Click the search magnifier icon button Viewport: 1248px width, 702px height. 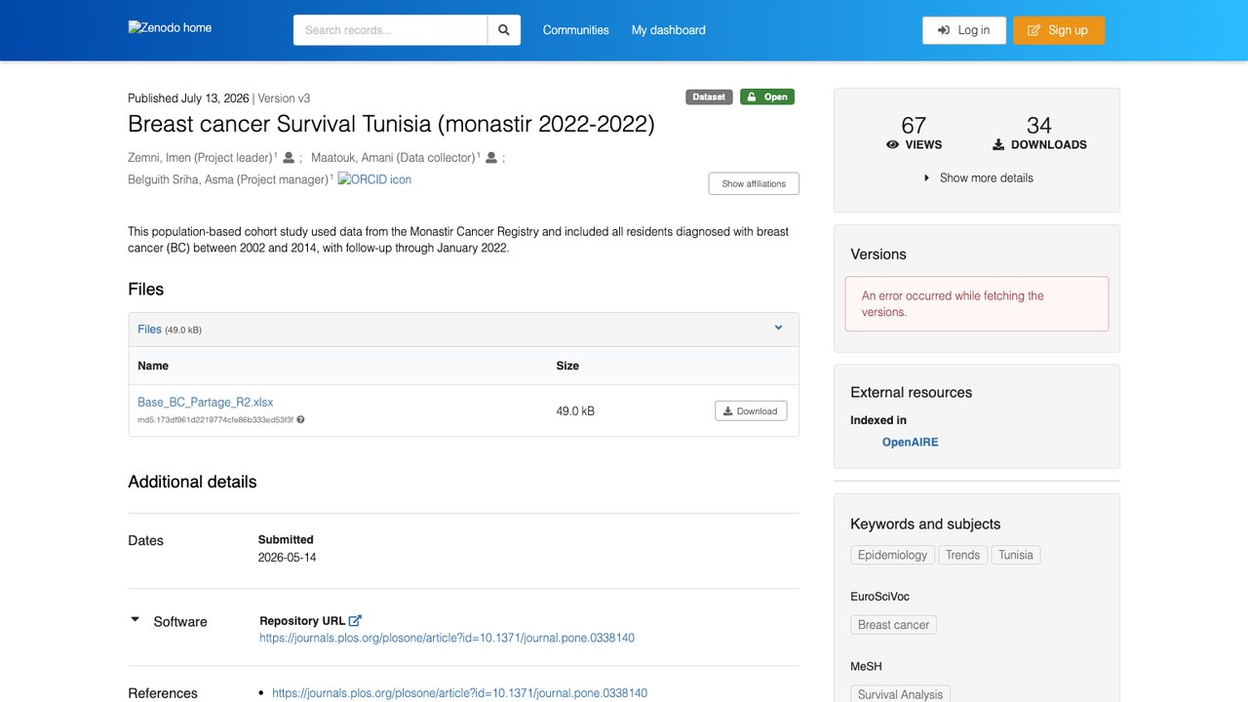(504, 30)
